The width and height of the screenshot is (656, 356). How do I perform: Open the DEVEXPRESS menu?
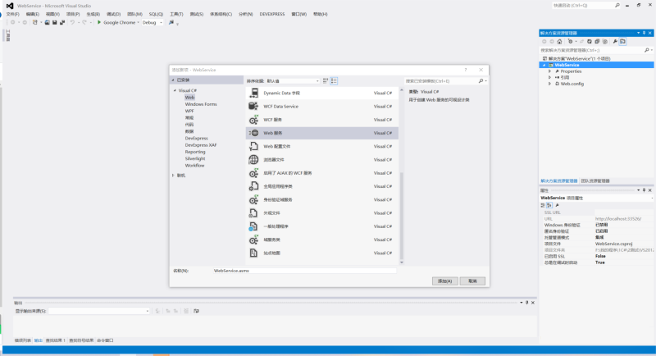pyautogui.click(x=272, y=14)
